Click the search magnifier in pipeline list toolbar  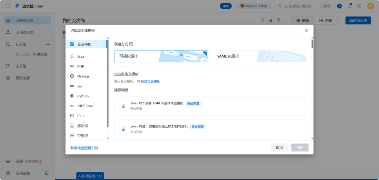click(262, 21)
